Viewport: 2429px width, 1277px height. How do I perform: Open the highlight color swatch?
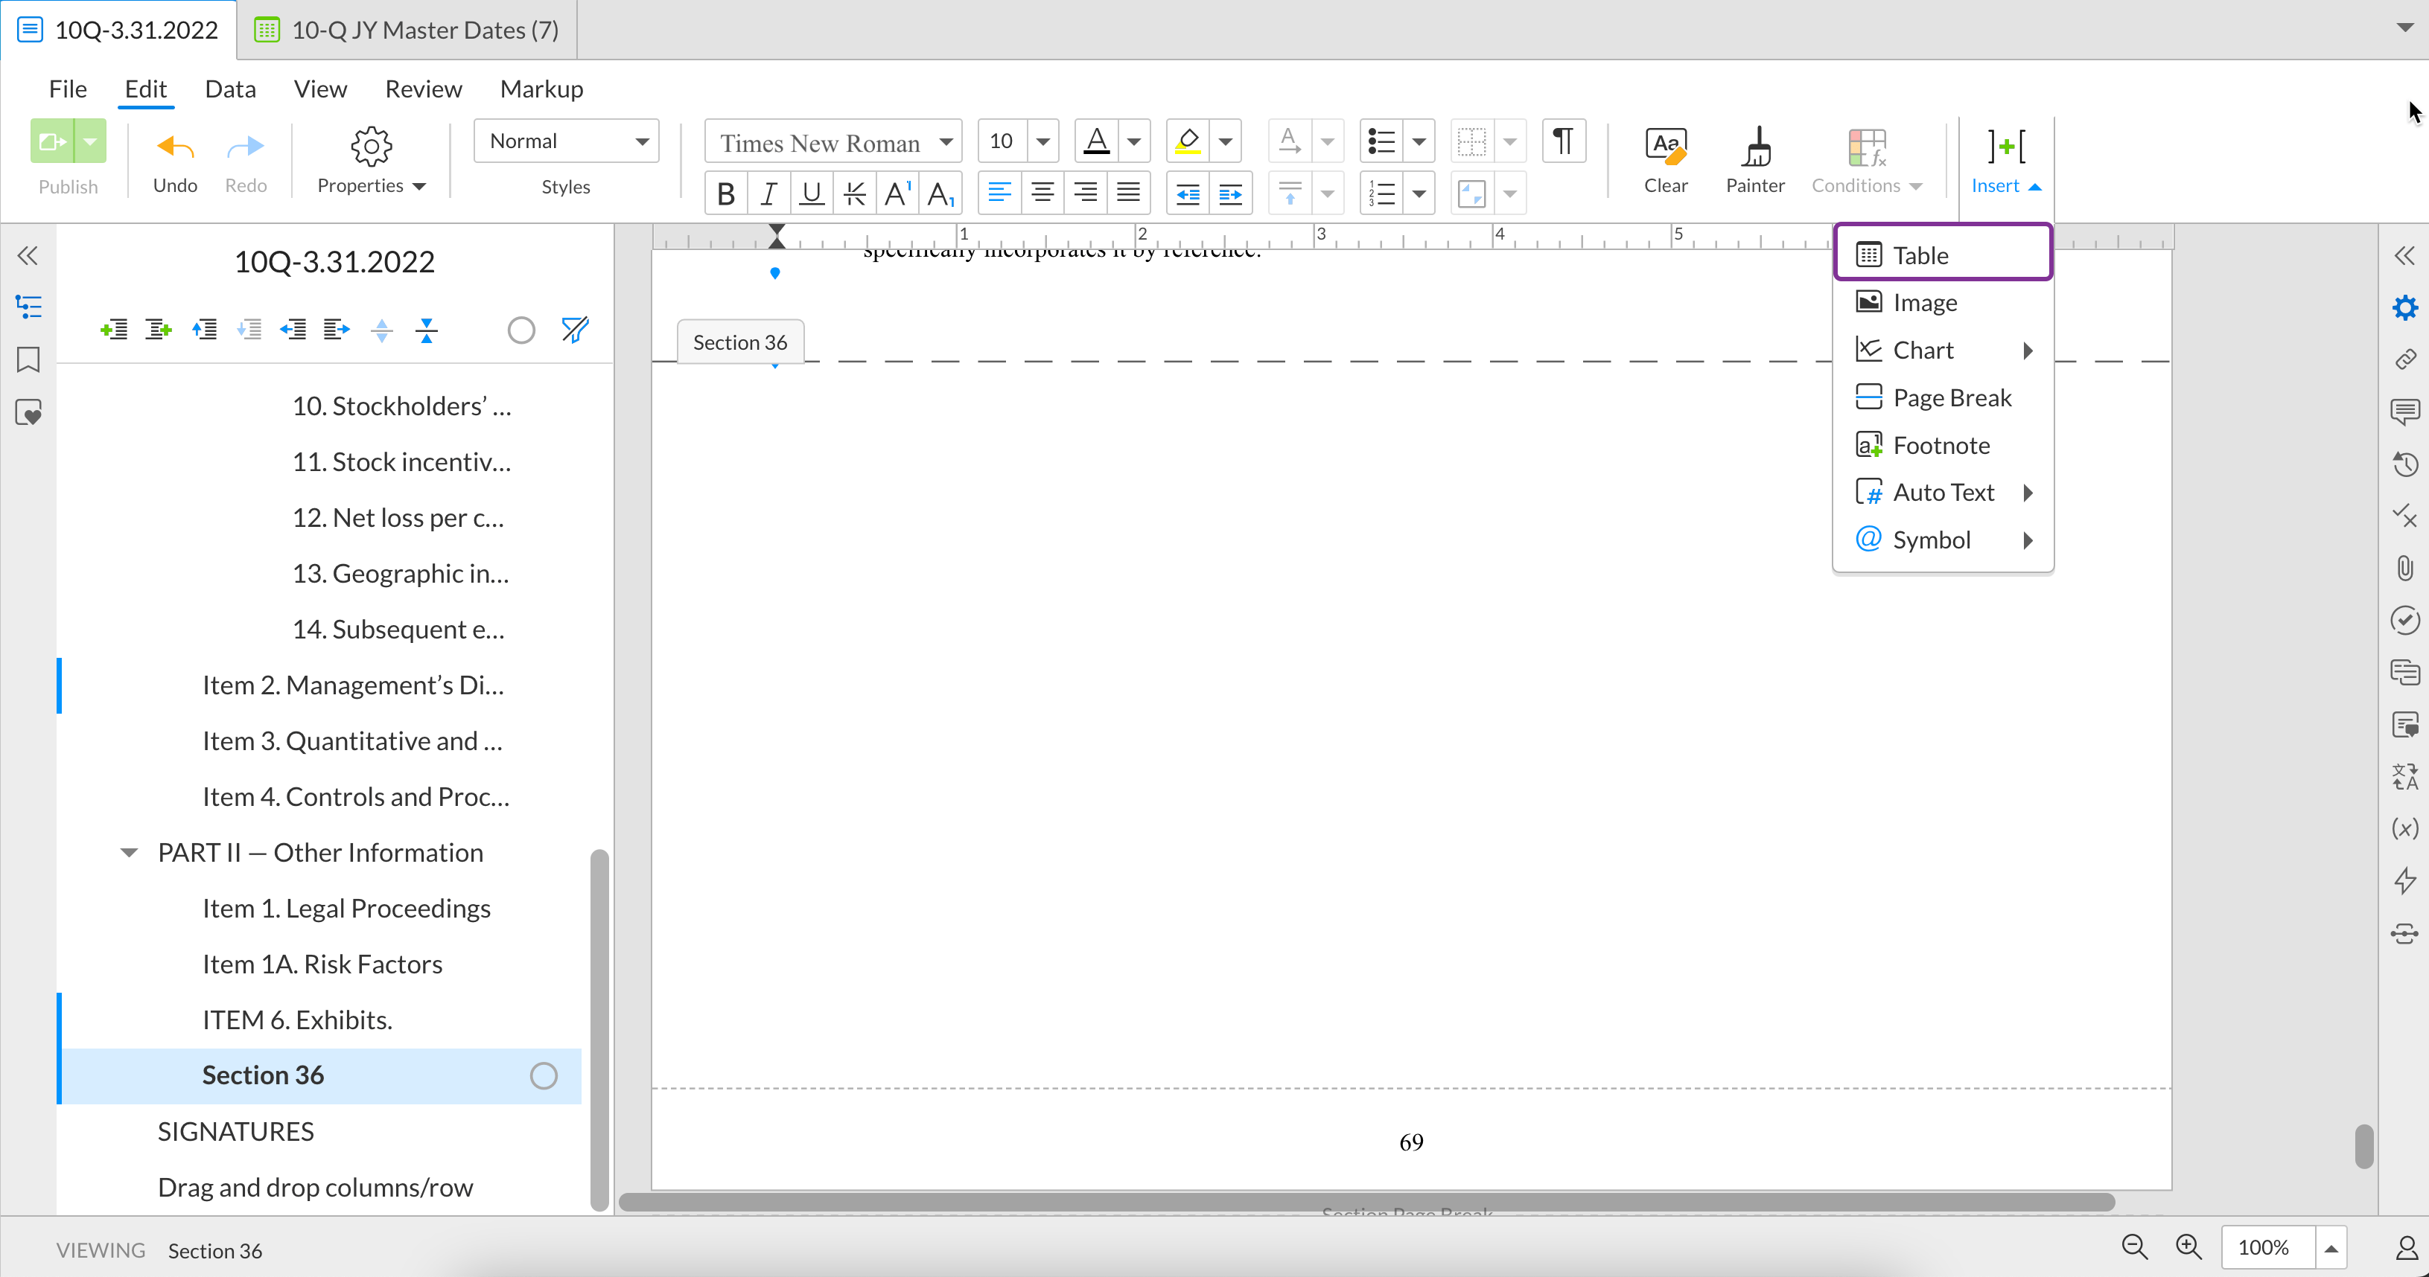click(x=1187, y=141)
